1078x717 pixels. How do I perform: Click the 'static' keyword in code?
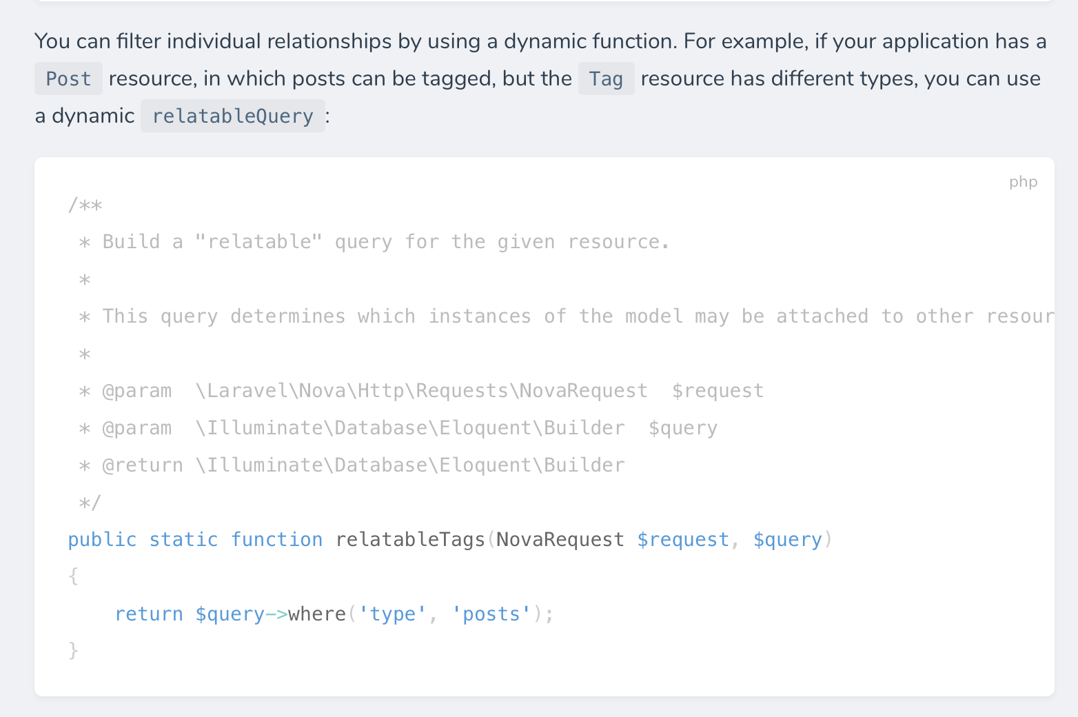[x=183, y=539]
